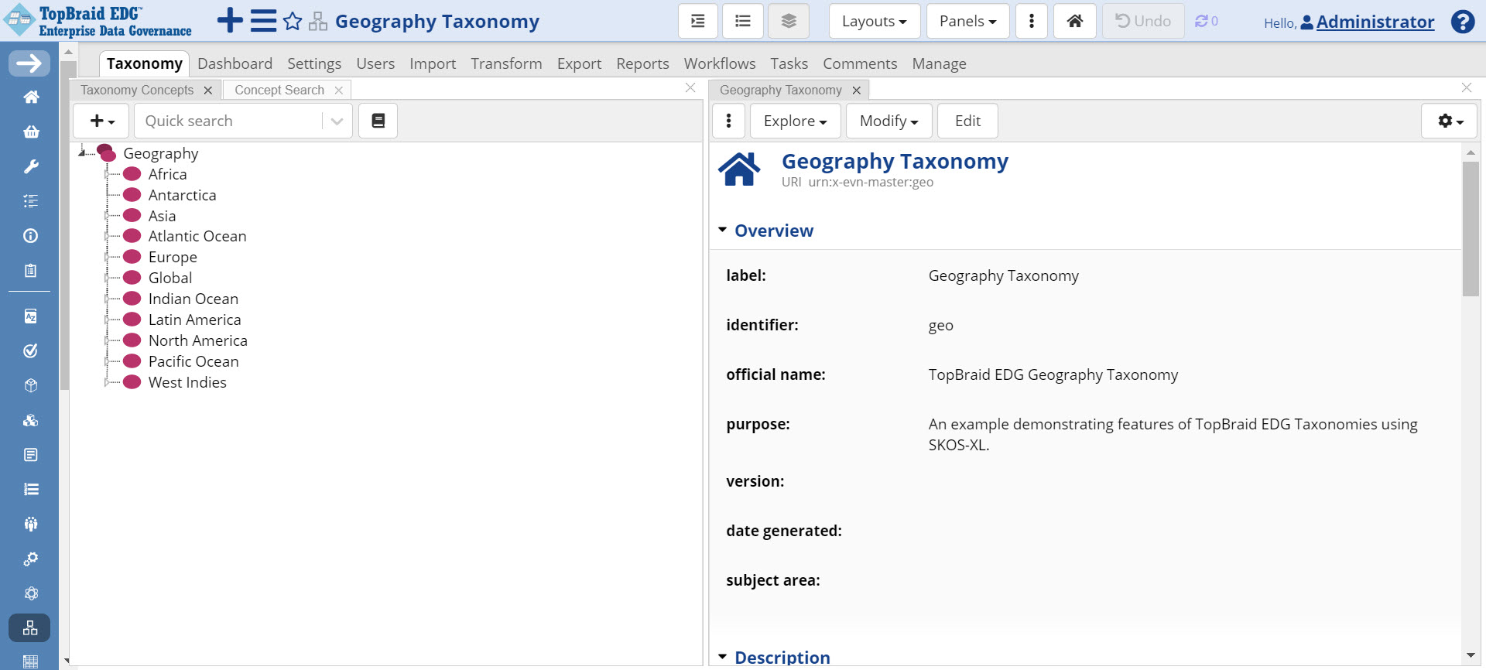
Task: Select the North America concept
Action: click(197, 340)
